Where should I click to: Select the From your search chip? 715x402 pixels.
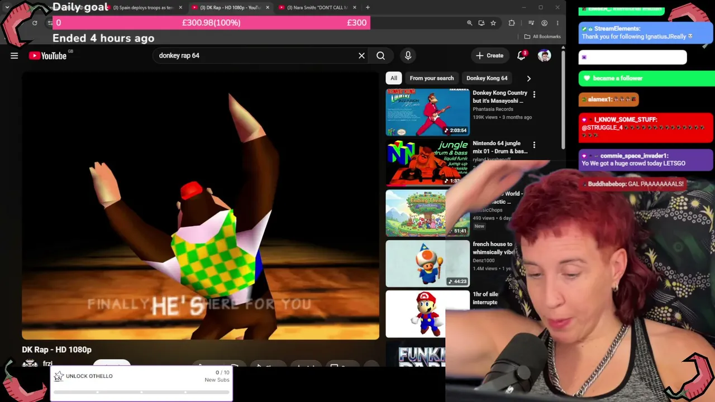pos(432,78)
